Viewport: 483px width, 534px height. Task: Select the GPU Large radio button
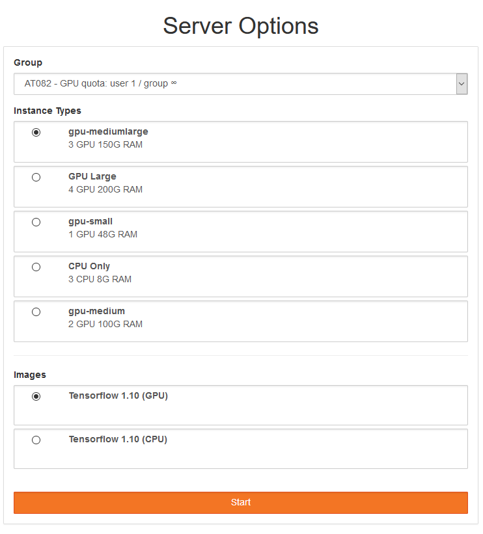[36, 178]
